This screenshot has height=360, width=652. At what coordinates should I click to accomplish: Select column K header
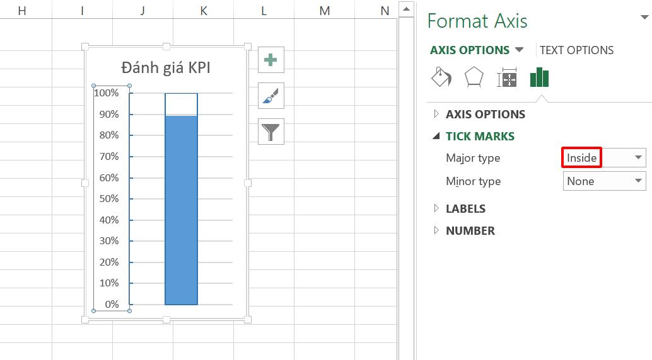(x=203, y=10)
